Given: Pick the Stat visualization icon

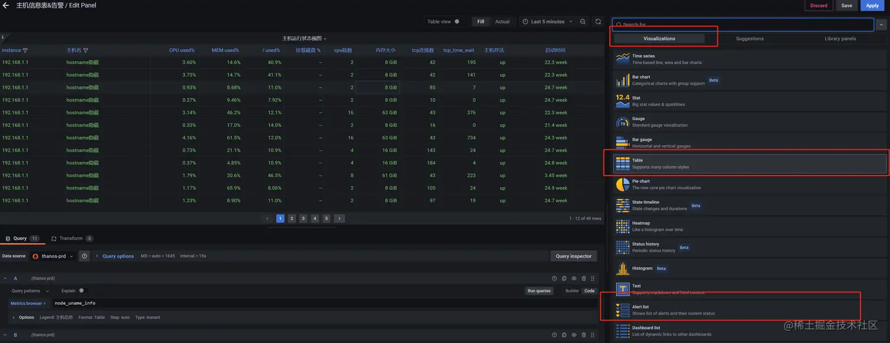Looking at the screenshot, I should point(622,100).
